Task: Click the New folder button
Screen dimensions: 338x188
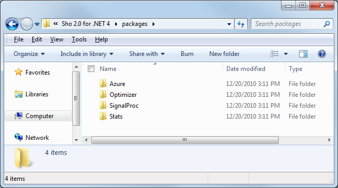Action: [x=224, y=54]
